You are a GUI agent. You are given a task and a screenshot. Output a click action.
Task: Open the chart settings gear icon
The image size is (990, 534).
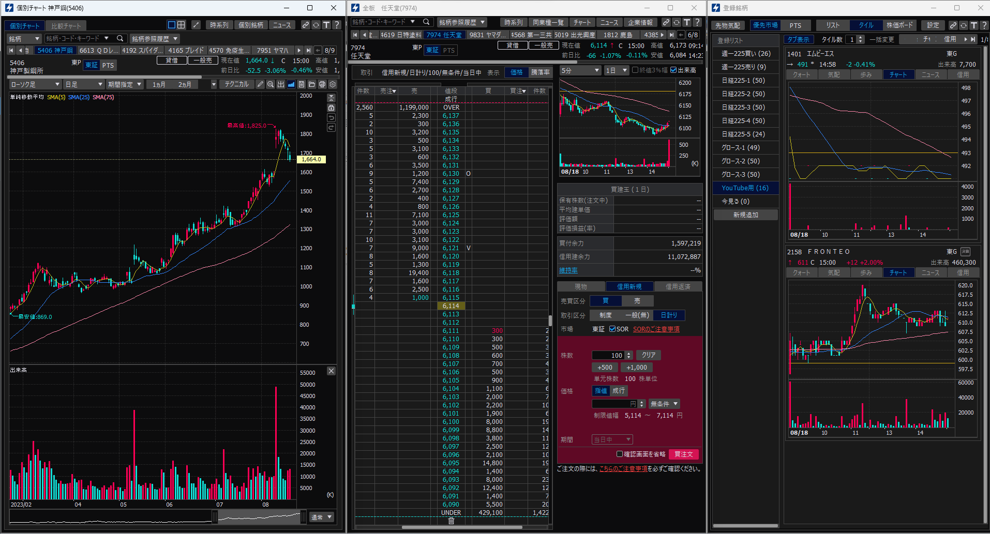(333, 84)
